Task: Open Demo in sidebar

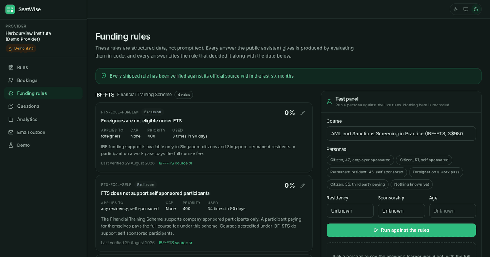Action: 43,145
